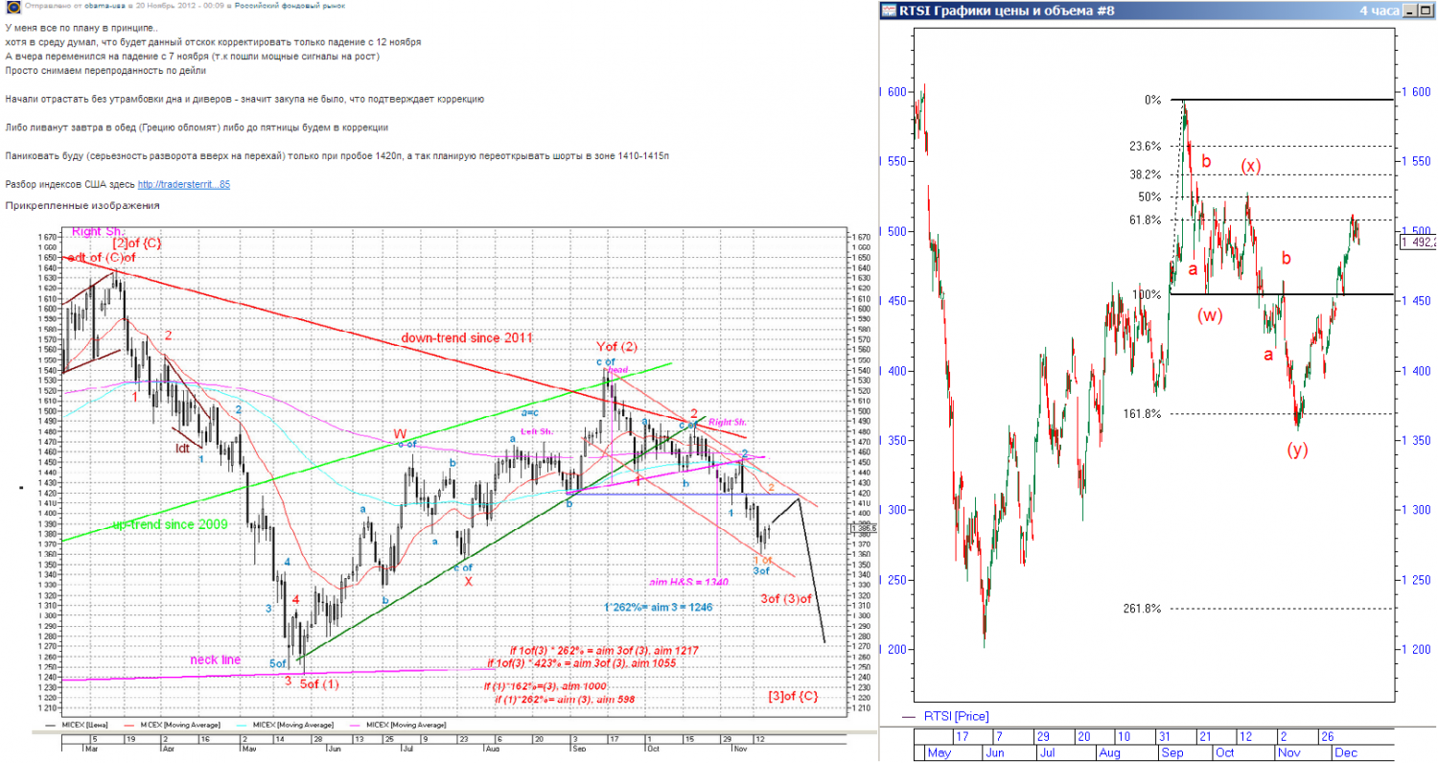The height and width of the screenshot is (763, 1438).
Task: Click the (y) wave label on RTSI chart
Action: (x=1298, y=448)
